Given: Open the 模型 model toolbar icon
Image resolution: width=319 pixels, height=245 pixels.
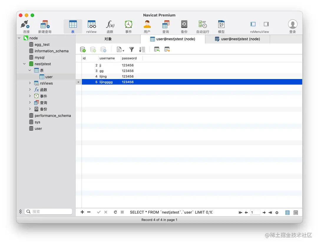Looking at the screenshot, I should point(221,27).
